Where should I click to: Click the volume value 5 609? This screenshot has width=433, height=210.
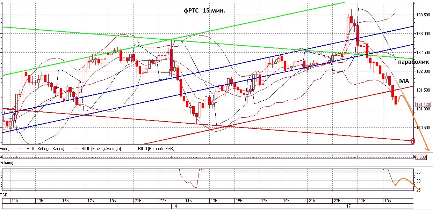tap(421, 157)
